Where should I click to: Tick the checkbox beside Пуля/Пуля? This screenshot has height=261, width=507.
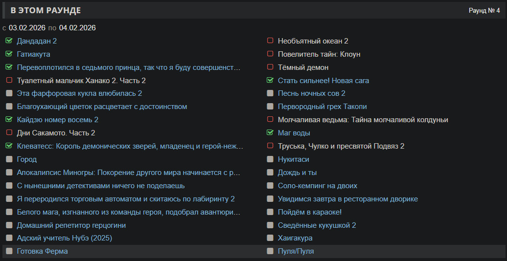click(x=270, y=251)
